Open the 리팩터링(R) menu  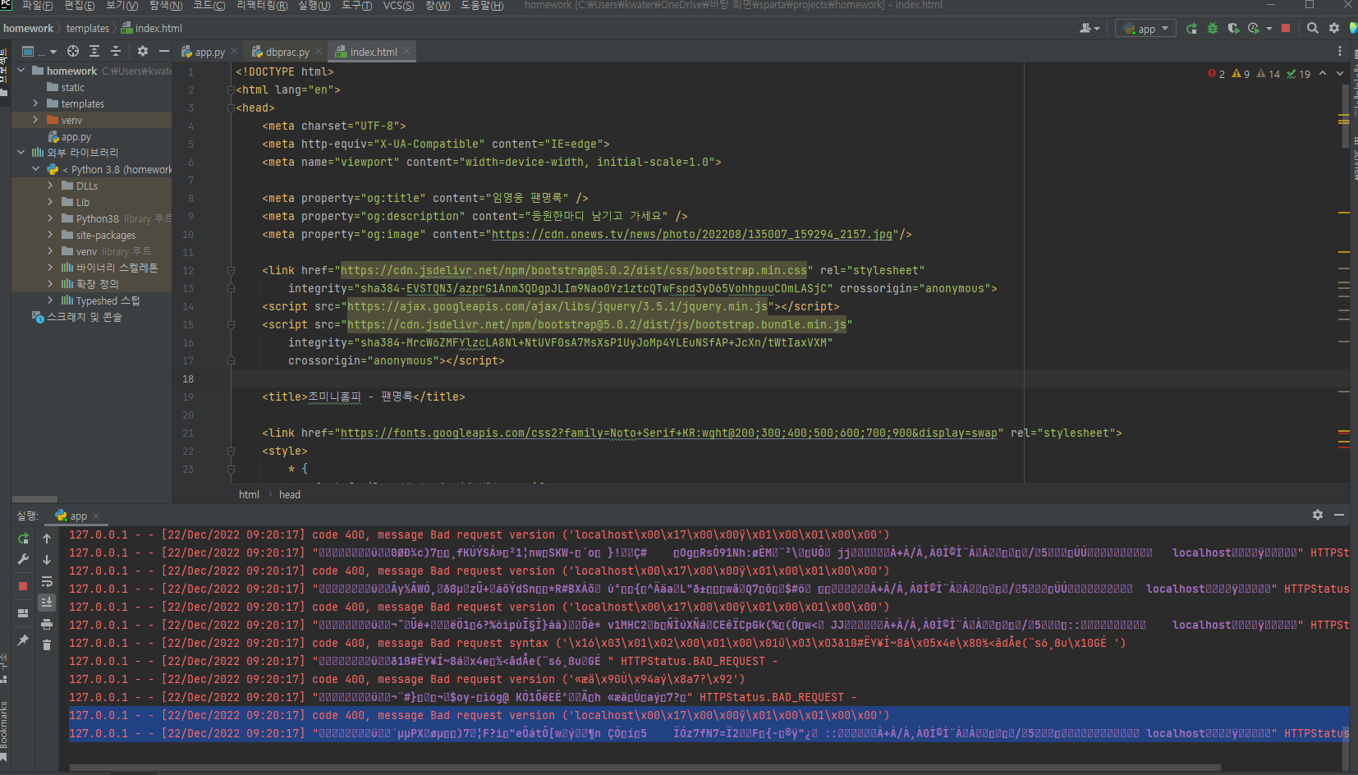[262, 6]
